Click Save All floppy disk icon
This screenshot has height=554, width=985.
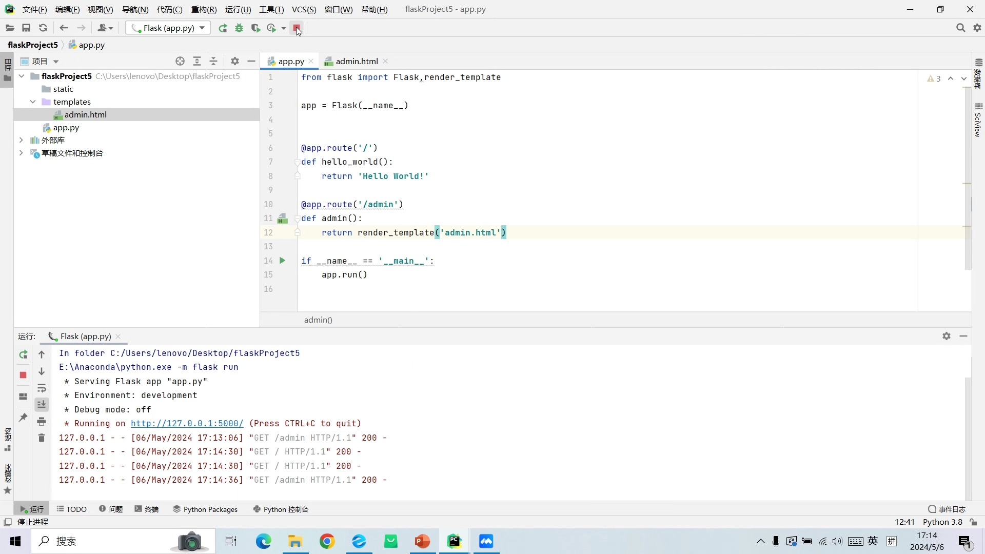coord(26,28)
